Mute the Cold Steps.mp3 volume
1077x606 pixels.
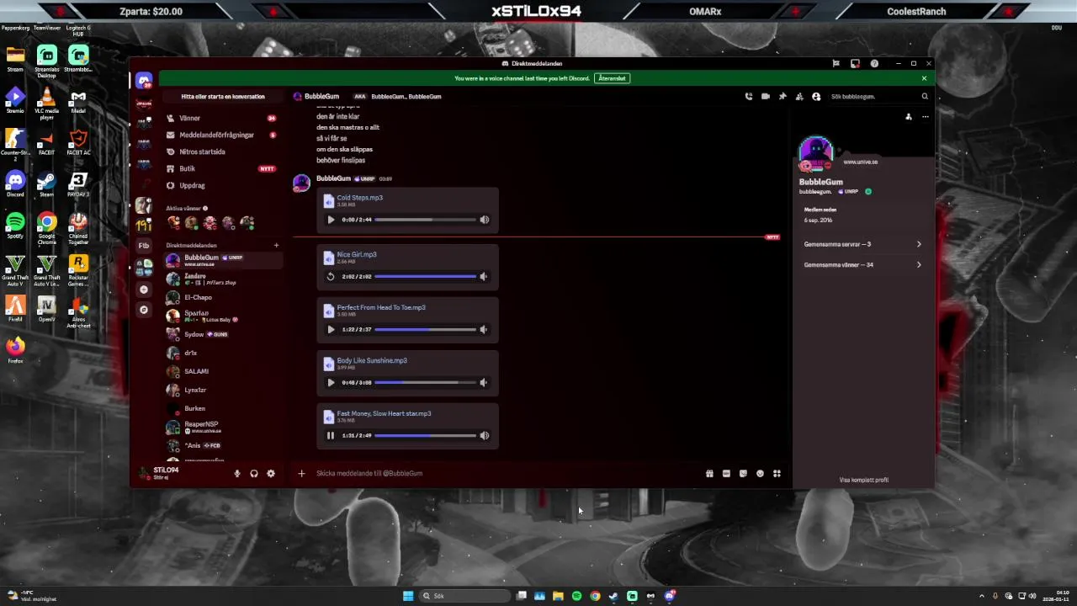click(484, 220)
